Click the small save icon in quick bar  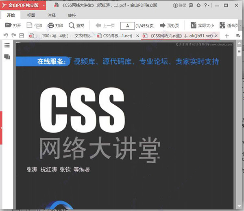(x=22, y=36)
